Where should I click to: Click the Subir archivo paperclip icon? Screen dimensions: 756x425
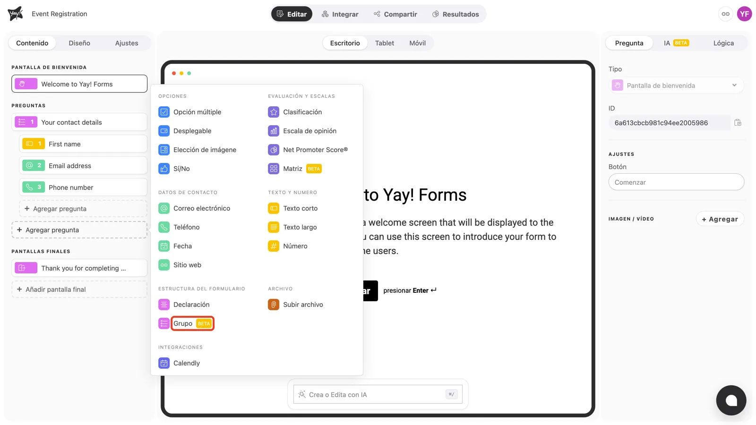tap(274, 305)
